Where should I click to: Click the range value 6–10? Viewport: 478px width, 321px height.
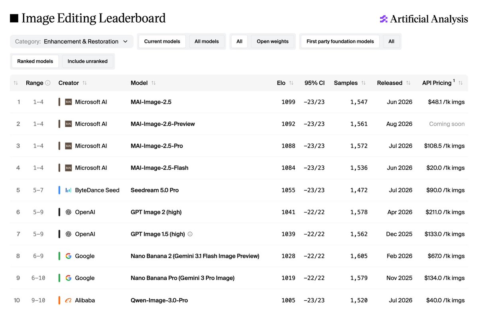[x=38, y=278]
